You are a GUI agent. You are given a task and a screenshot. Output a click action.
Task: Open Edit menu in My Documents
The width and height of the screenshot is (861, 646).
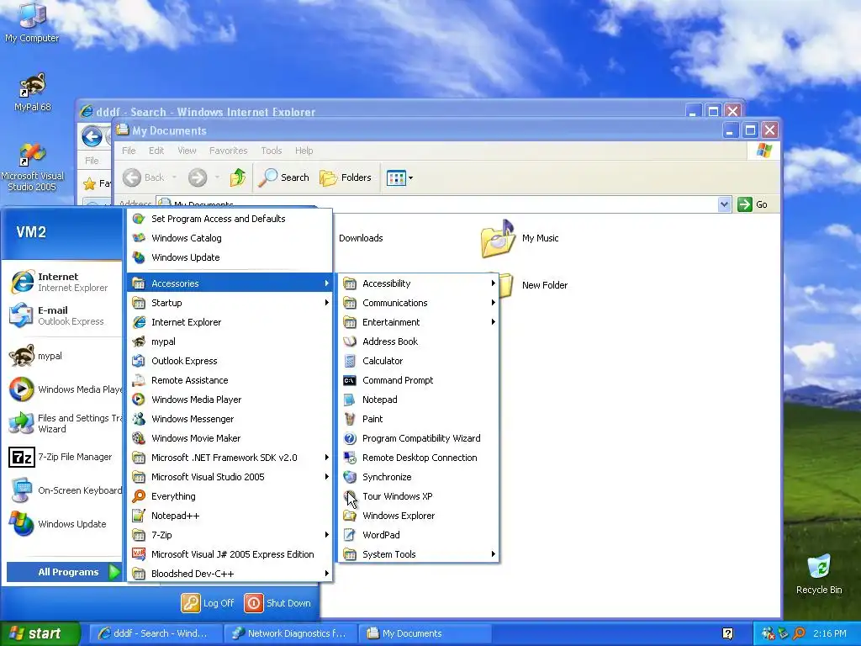tap(156, 151)
